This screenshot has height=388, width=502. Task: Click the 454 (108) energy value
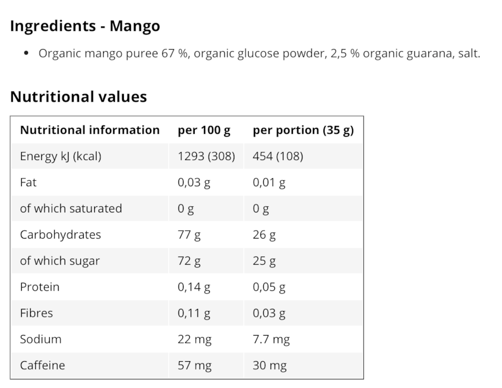tap(278, 156)
